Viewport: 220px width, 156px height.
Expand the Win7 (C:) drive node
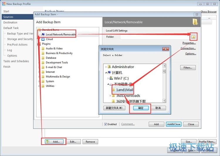point(108,78)
